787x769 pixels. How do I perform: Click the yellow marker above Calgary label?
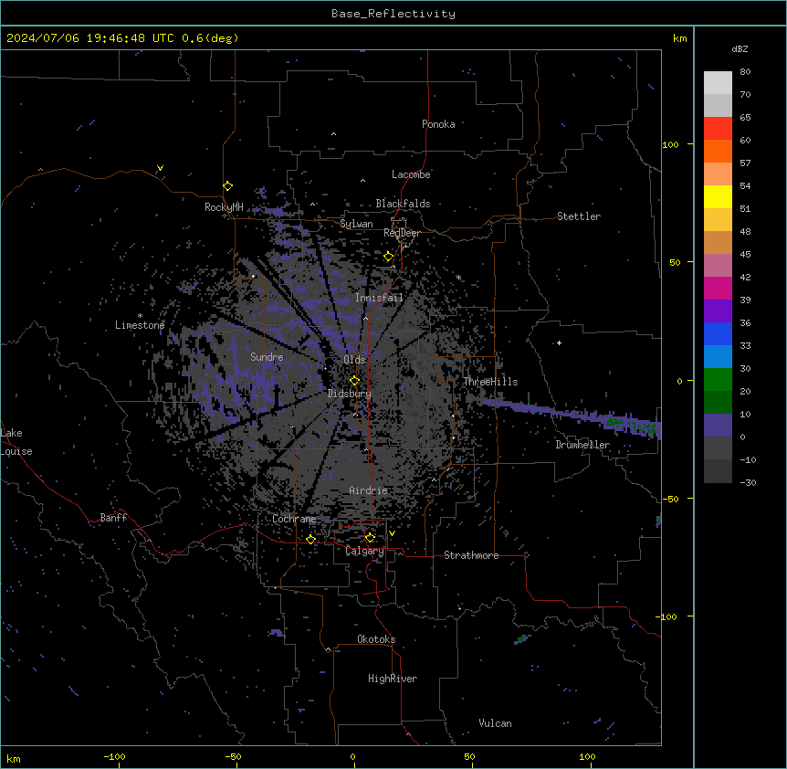[x=370, y=538]
